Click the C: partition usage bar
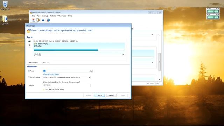224x126 pixels. click(79, 50)
